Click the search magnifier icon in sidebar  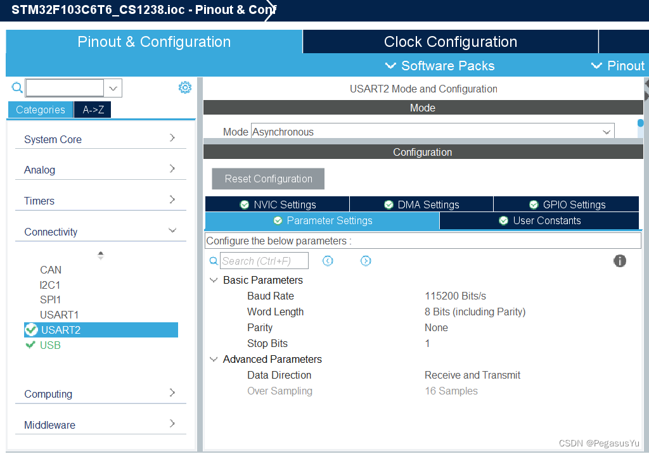point(16,87)
